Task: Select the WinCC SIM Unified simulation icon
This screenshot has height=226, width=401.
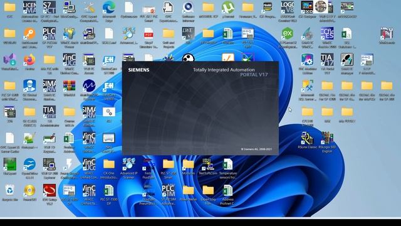Action: click(89, 191)
